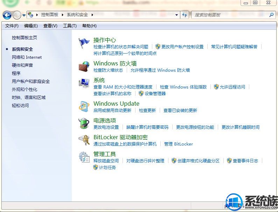The width and height of the screenshot is (278, 212).
Task: Expand the address bar history dropdown arrow
Action: 176,15
